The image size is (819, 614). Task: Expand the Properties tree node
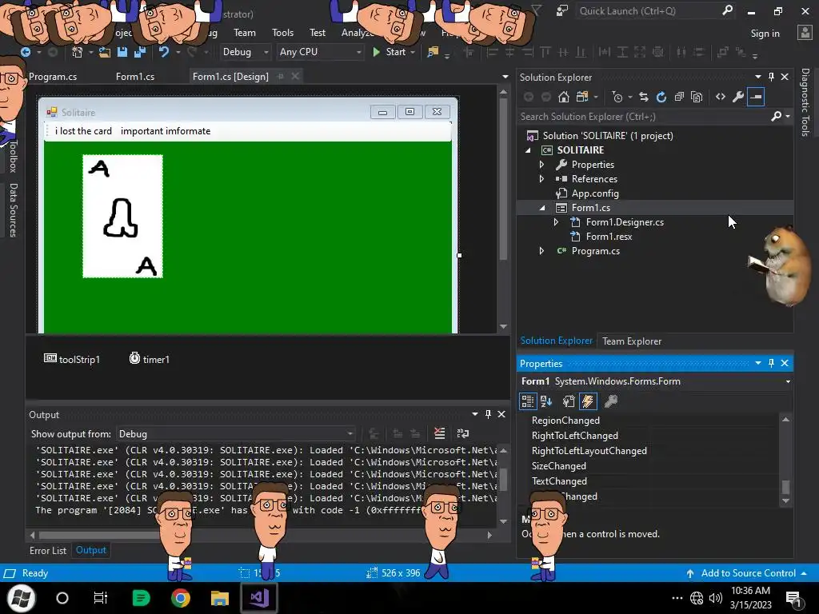(x=541, y=165)
